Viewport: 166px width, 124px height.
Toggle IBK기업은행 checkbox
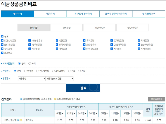point(2,44)
